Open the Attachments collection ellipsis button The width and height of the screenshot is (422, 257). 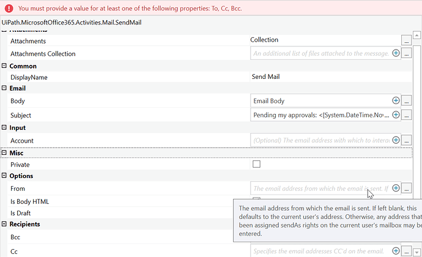(407, 40)
